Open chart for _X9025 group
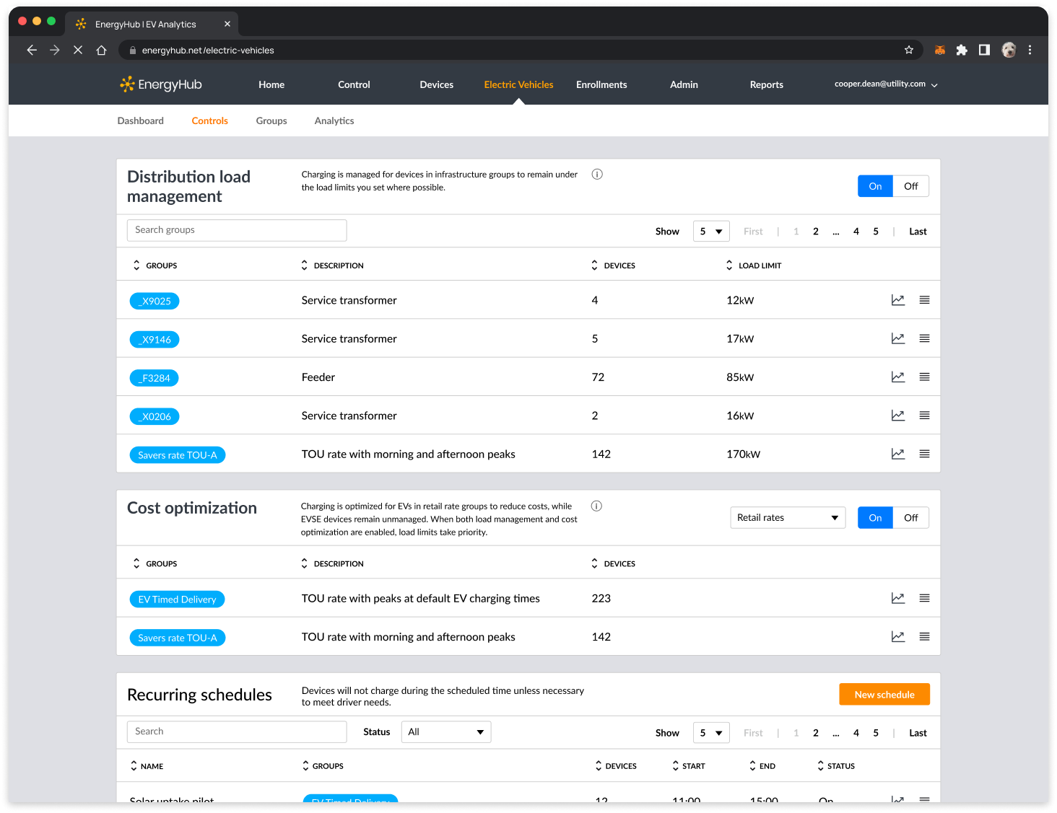Image resolution: width=1057 pixels, height=813 pixels. click(897, 300)
